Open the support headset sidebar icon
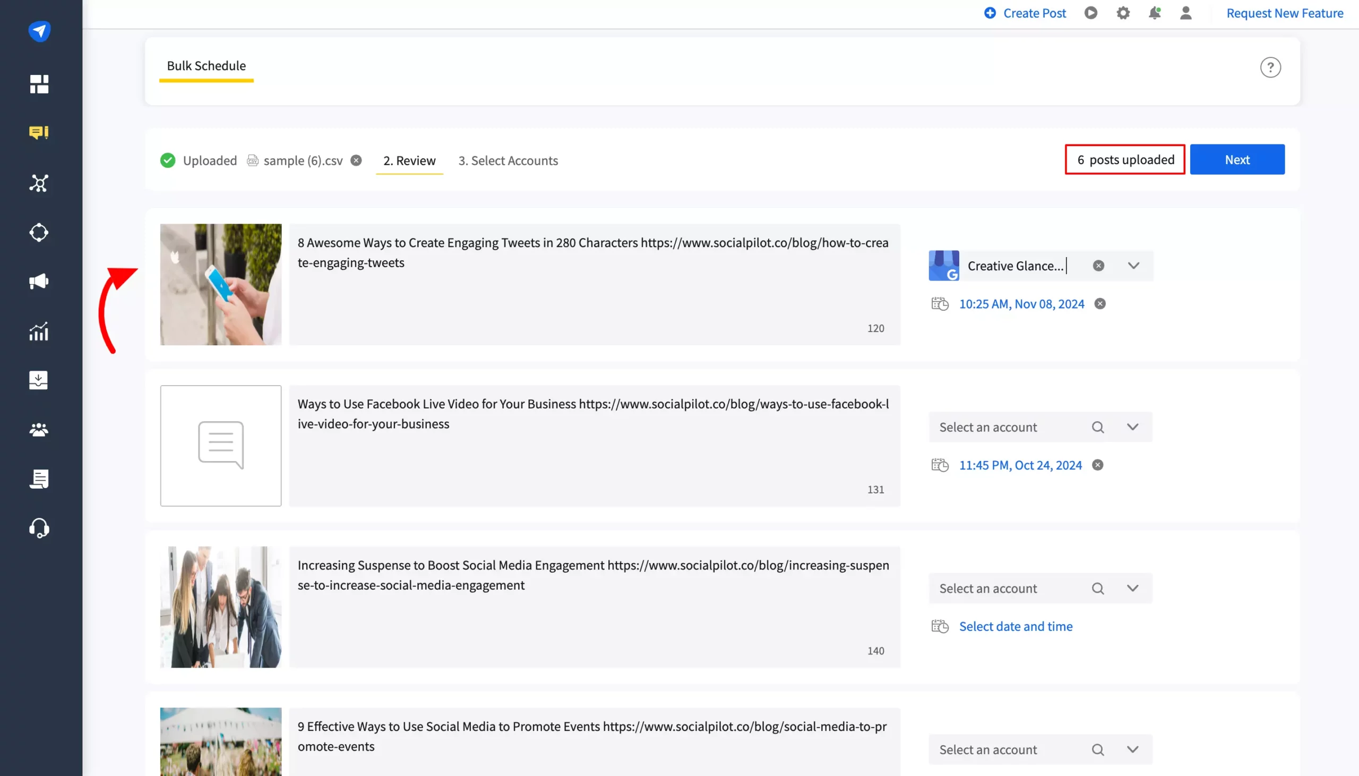This screenshot has height=776, width=1359. (39, 528)
